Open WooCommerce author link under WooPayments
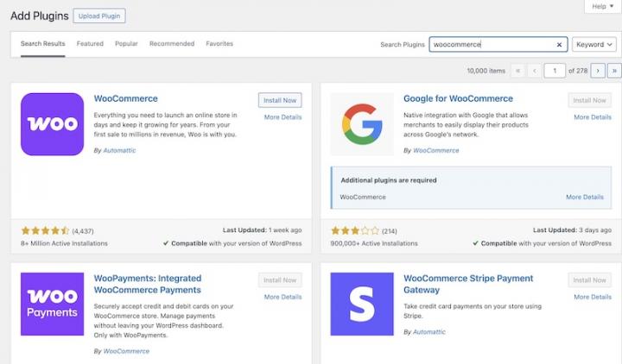 (x=126, y=351)
